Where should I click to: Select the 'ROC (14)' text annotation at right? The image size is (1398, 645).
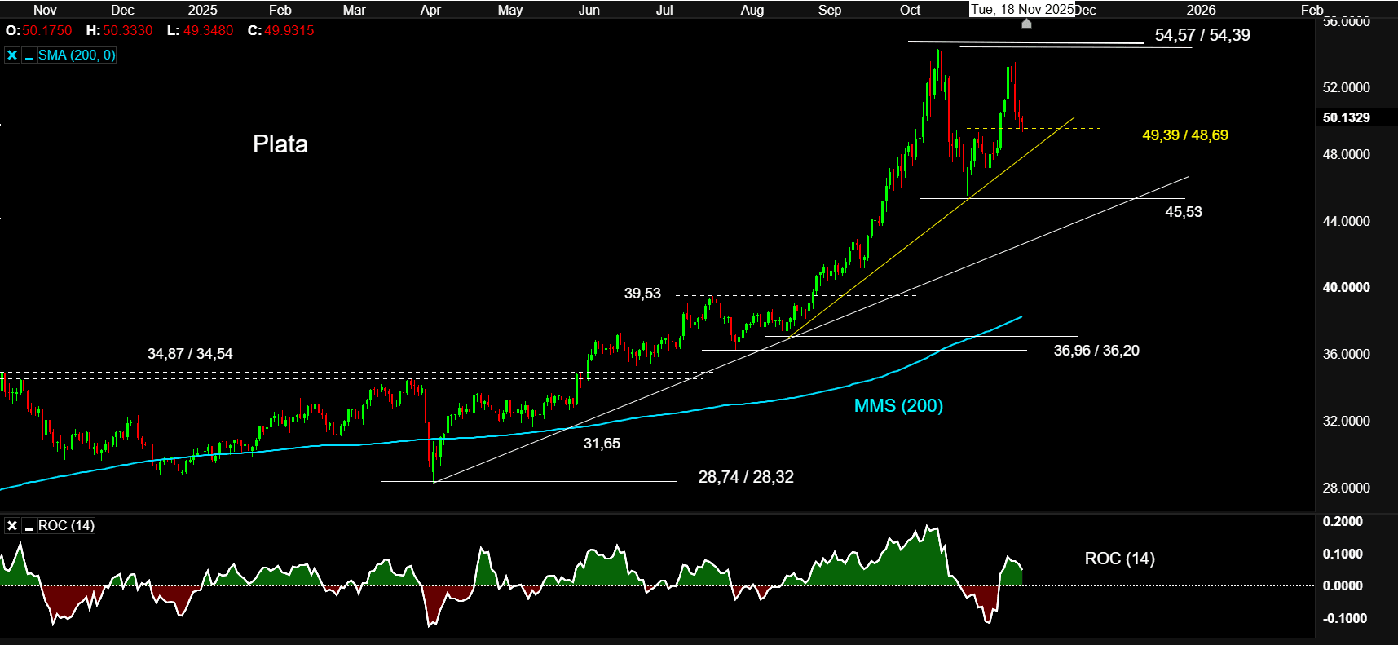(1119, 559)
